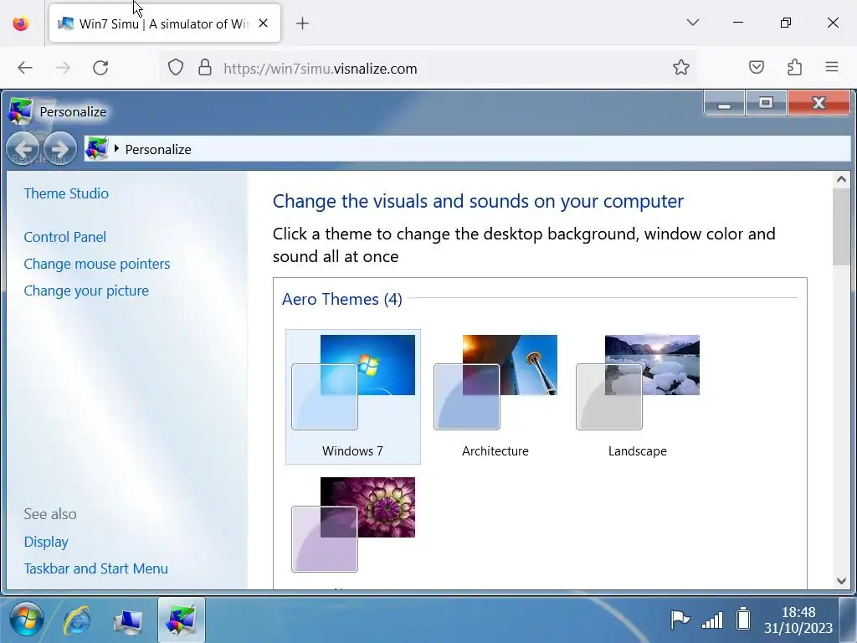Click the vertical scrollbar thumb
The height and width of the screenshot is (643, 857).
click(841, 227)
